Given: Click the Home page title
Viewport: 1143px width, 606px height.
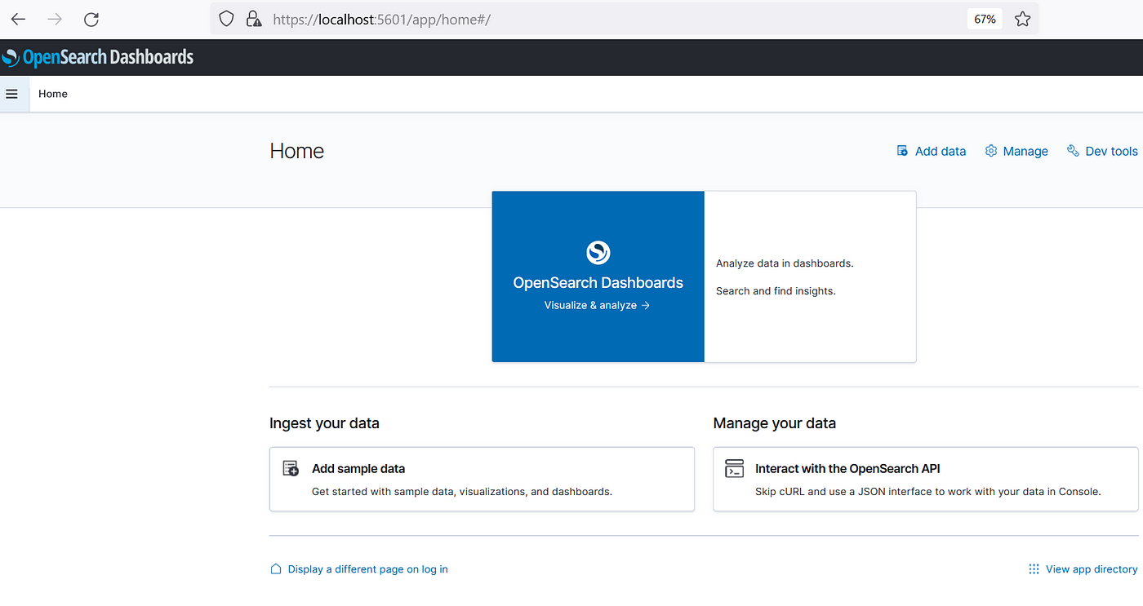Looking at the screenshot, I should coord(296,151).
